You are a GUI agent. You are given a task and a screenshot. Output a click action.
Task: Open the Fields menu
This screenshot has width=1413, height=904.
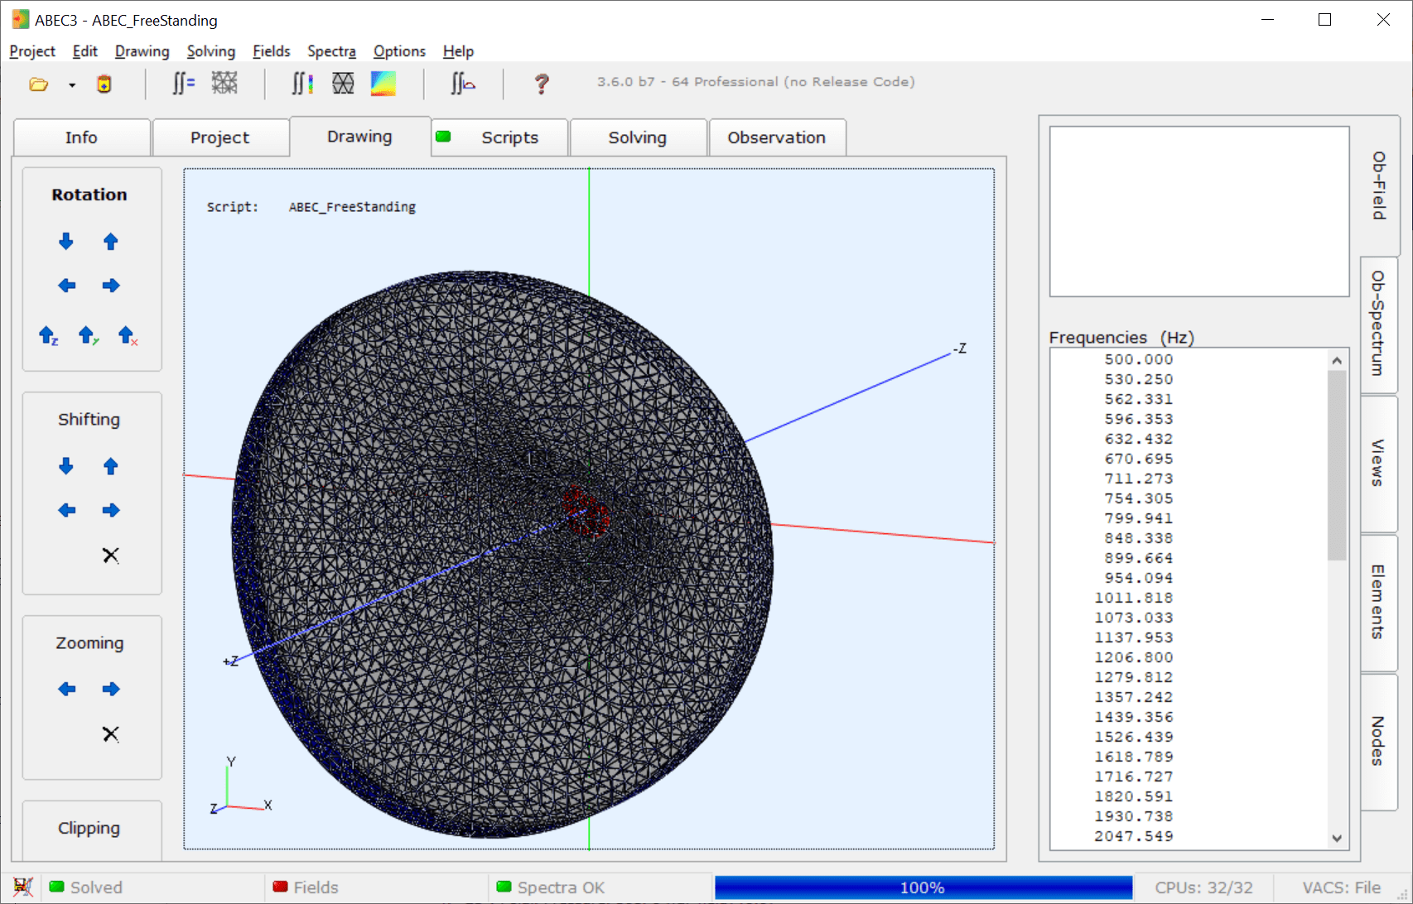pos(272,51)
